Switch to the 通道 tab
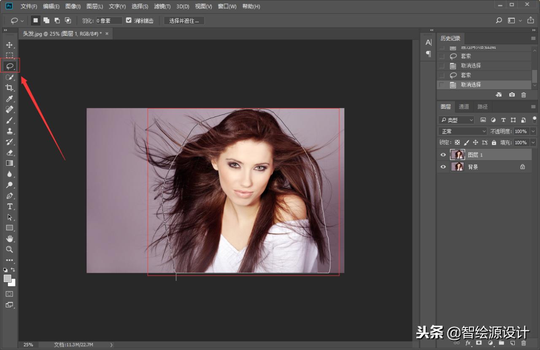This screenshot has height=350, width=540. click(464, 107)
